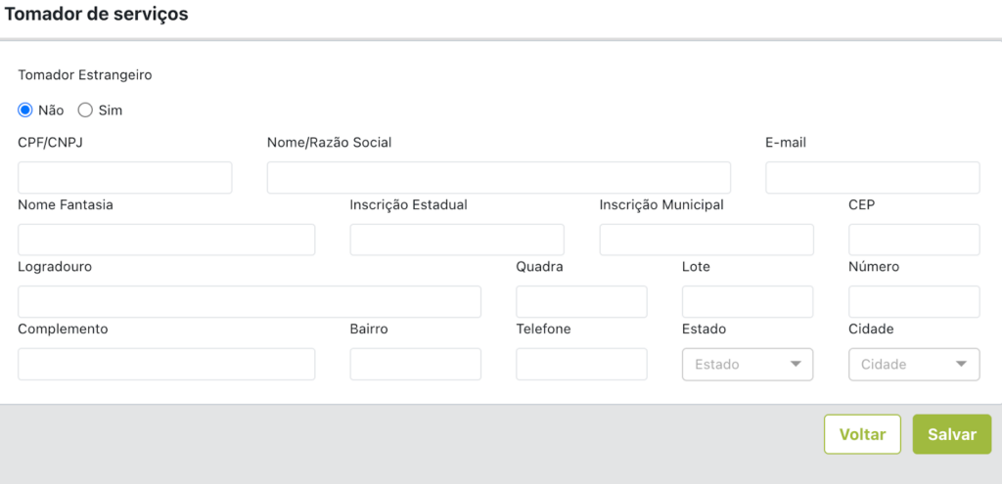Select the Inscrição Municipal input
Image resolution: width=1002 pixels, height=484 pixels.
tap(706, 240)
